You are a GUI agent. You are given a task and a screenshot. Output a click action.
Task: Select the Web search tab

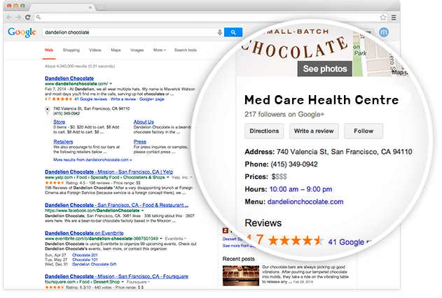[x=49, y=50]
